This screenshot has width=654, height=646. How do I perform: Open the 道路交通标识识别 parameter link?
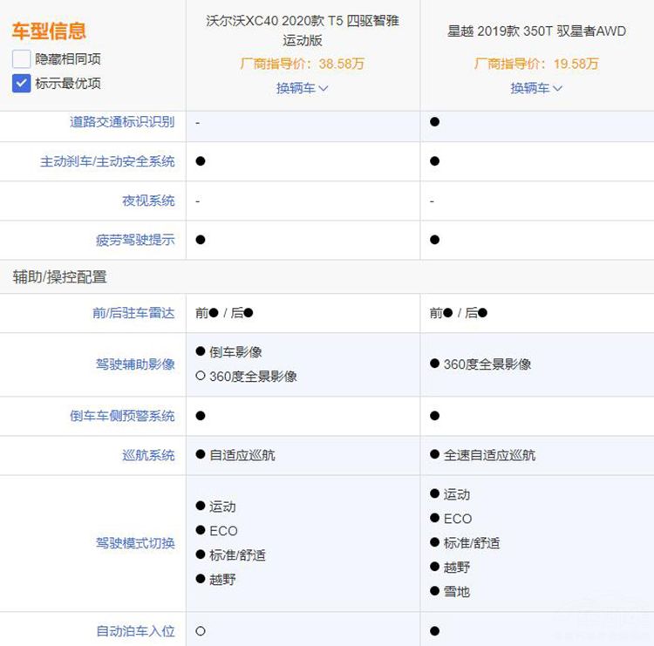pyautogui.click(x=122, y=122)
